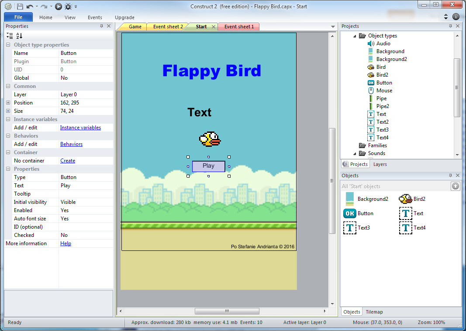Select the Button object in project tree

tap(384, 83)
